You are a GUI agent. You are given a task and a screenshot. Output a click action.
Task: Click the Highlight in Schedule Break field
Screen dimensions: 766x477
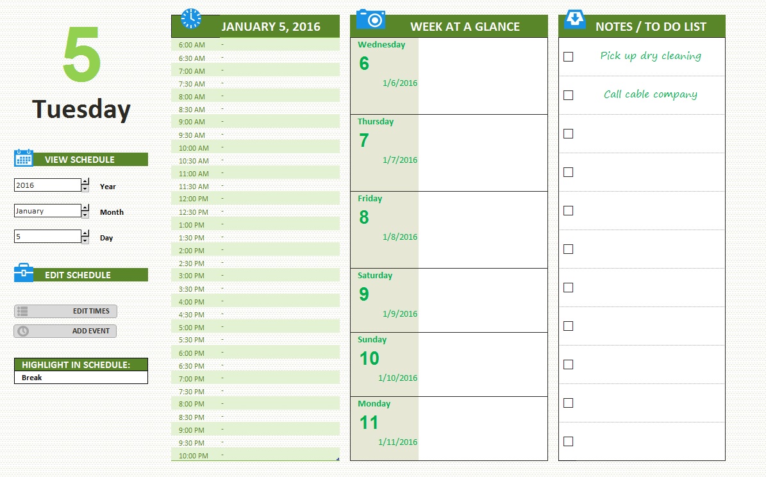coord(81,378)
